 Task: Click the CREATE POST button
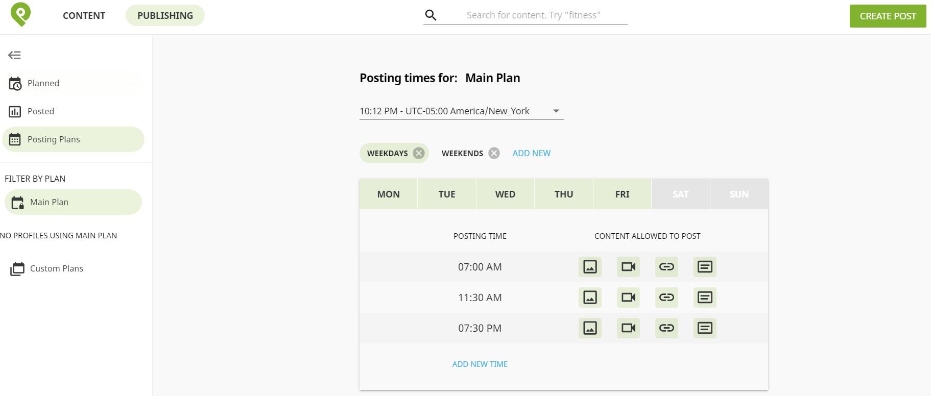(888, 16)
